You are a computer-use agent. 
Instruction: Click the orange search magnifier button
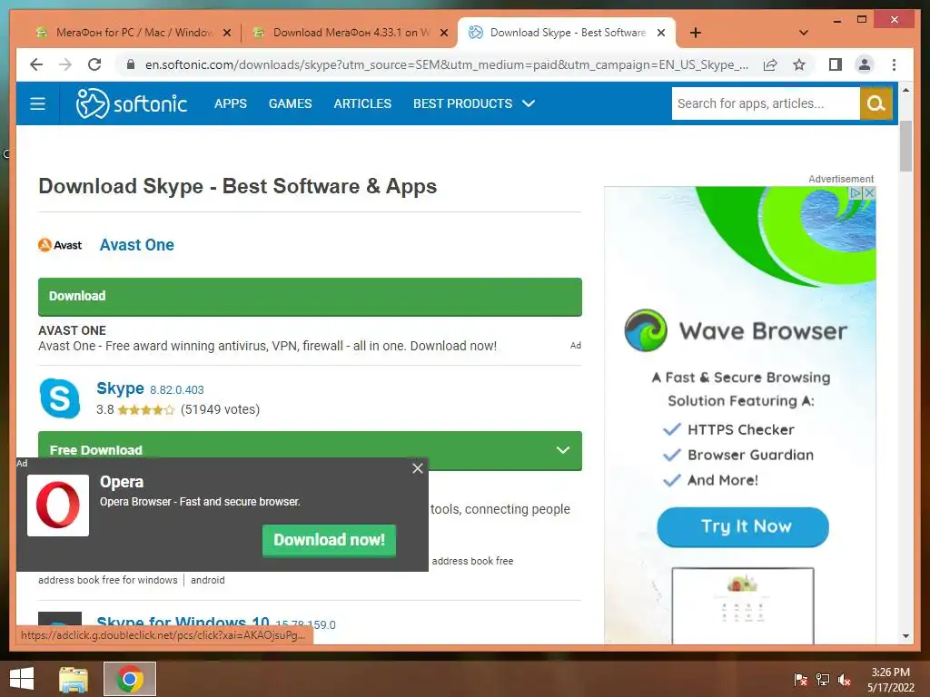[x=876, y=103]
